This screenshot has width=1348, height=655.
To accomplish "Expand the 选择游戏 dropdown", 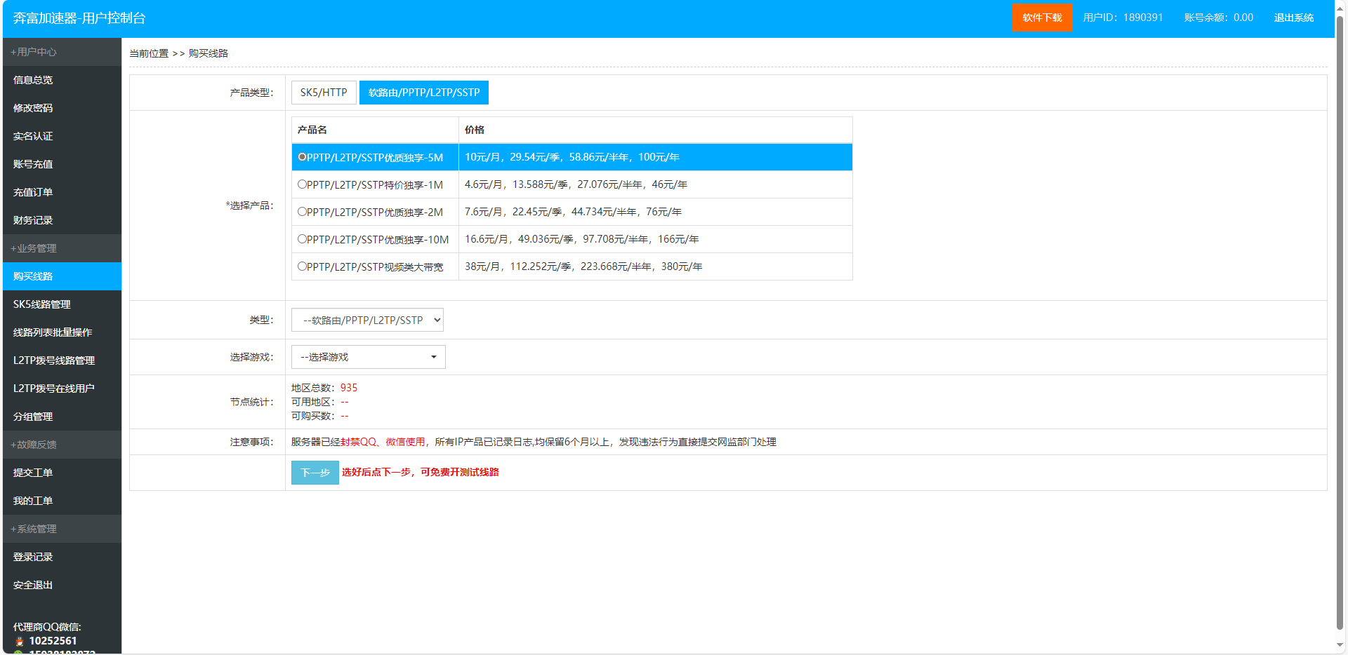I will (368, 357).
